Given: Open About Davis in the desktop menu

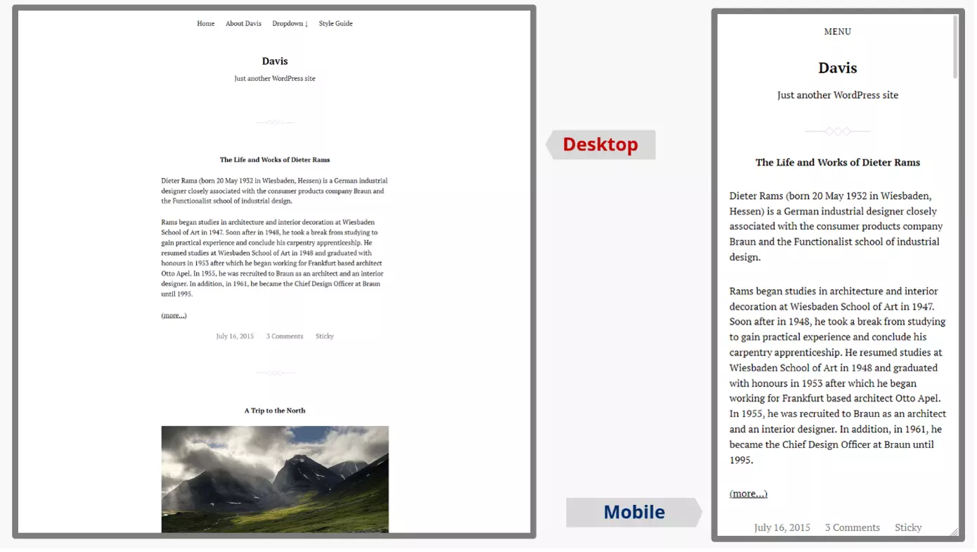Looking at the screenshot, I should click(243, 23).
